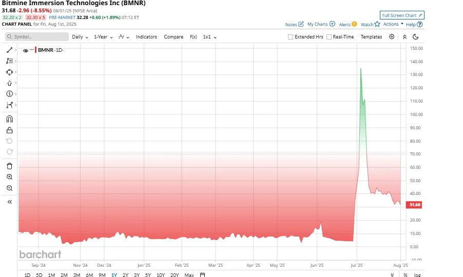The width and height of the screenshot is (463, 277).
Task: Select the numbered annotation tool
Action: 9,94
